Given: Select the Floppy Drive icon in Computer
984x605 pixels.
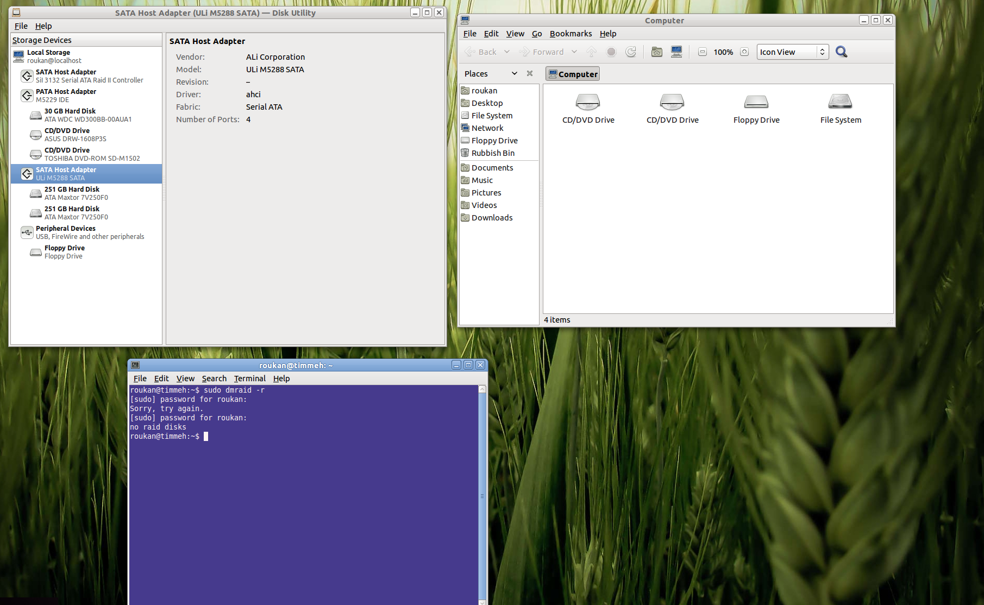Looking at the screenshot, I should pyautogui.click(x=756, y=108).
